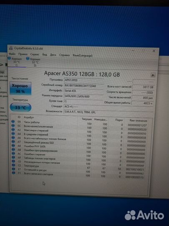Viewport: 169px width, 226px height.
Task: Open the Файл menu
Action: pos(12,54)
